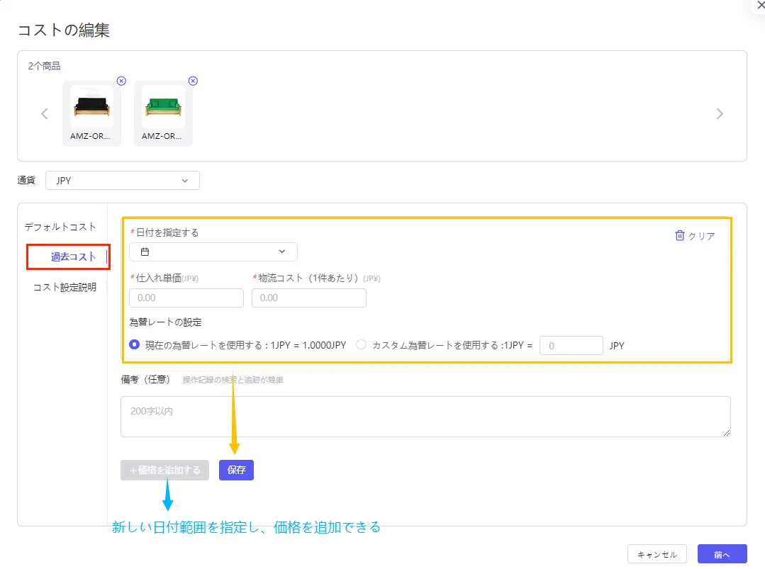765x569 pixels.
Task: Click the コストの編集 title
Action: pyautogui.click(x=64, y=30)
